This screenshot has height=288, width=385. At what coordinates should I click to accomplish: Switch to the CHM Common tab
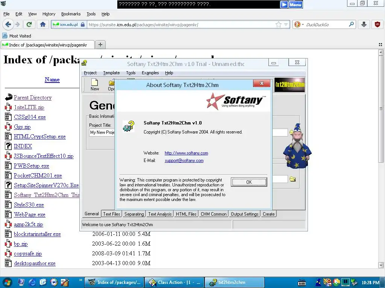click(x=214, y=214)
